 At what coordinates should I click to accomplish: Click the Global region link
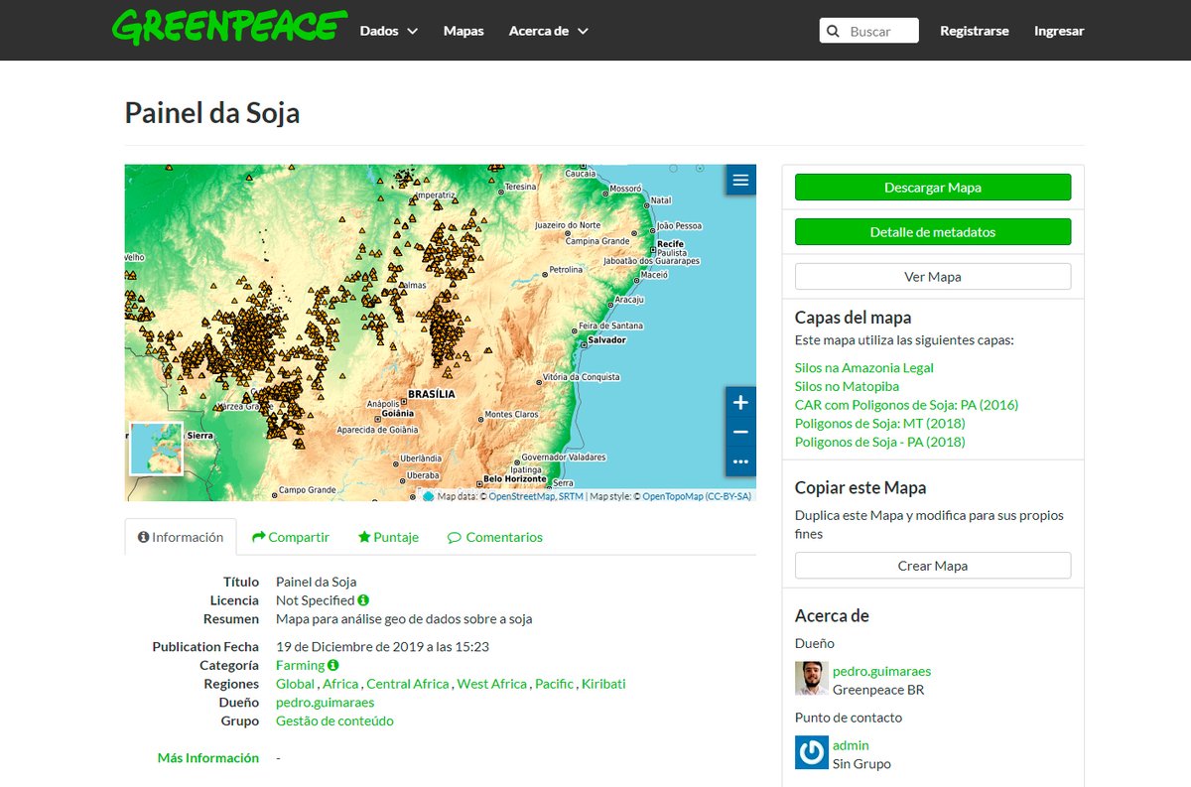pos(295,684)
